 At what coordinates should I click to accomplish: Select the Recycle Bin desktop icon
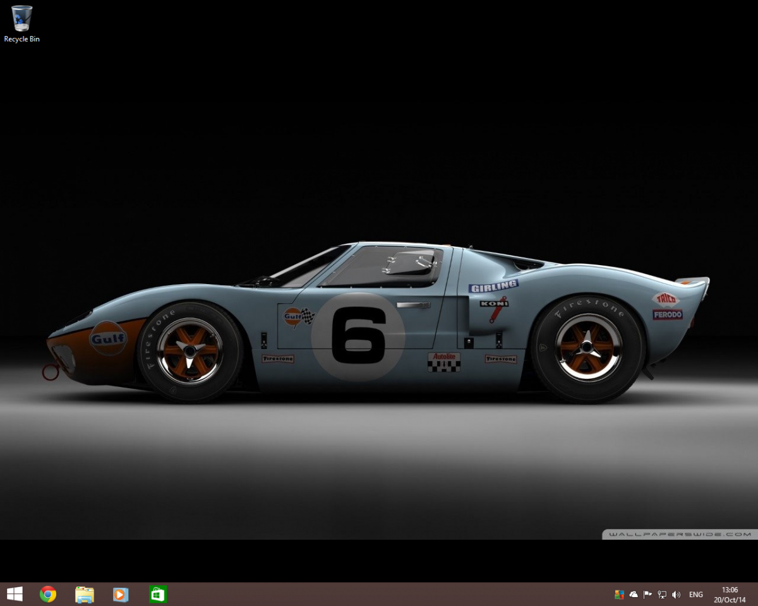[21, 24]
